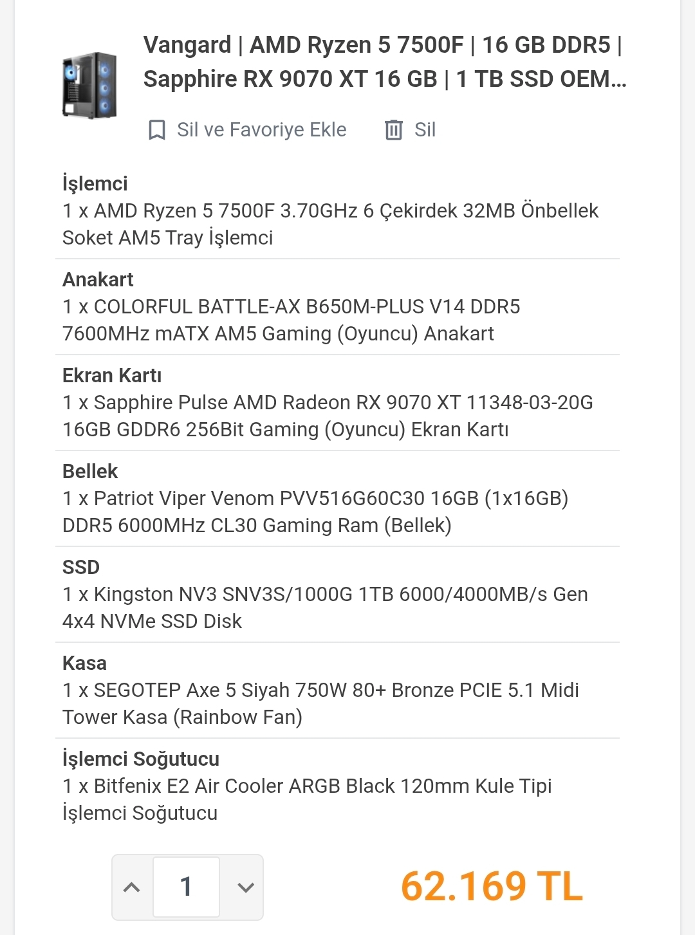Open the Vangard PC case thumbnail image
The height and width of the screenshot is (935, 695).
click(x=89, y=86)
